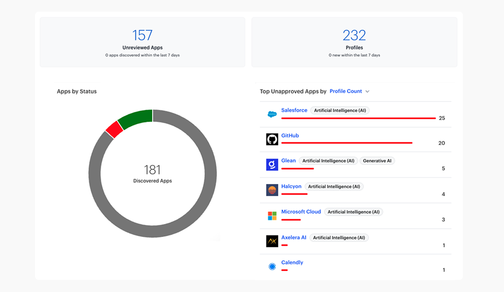504x292 pixels.
Task: Click the Profiles count card
Action: point(354,41)
